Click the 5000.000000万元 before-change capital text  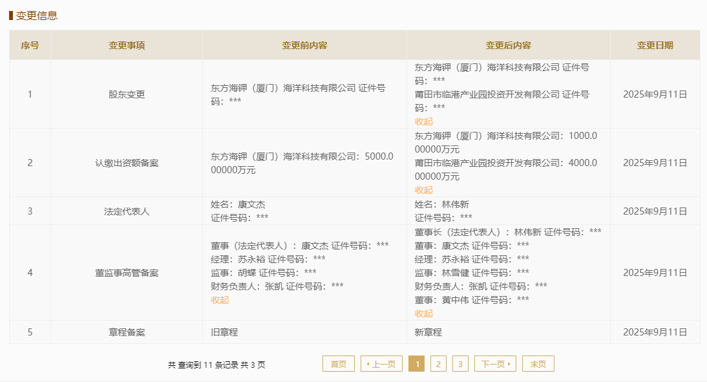(x=302, y=163)
